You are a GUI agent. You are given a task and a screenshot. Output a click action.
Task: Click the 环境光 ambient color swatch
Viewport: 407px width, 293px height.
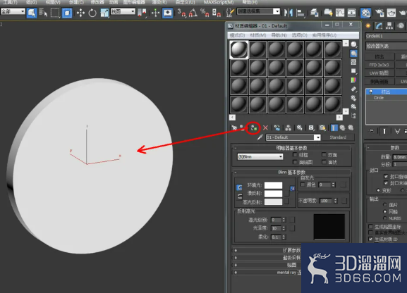point(273,185)
